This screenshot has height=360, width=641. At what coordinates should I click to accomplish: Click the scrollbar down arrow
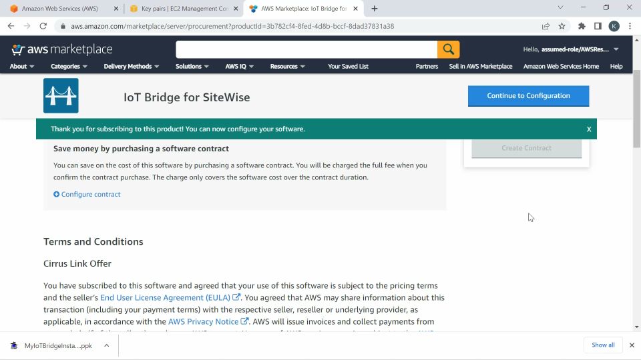(x=636, y=327)
